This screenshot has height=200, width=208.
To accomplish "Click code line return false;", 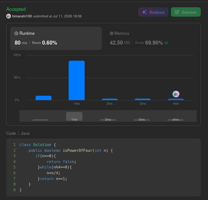I will [61, 162].
